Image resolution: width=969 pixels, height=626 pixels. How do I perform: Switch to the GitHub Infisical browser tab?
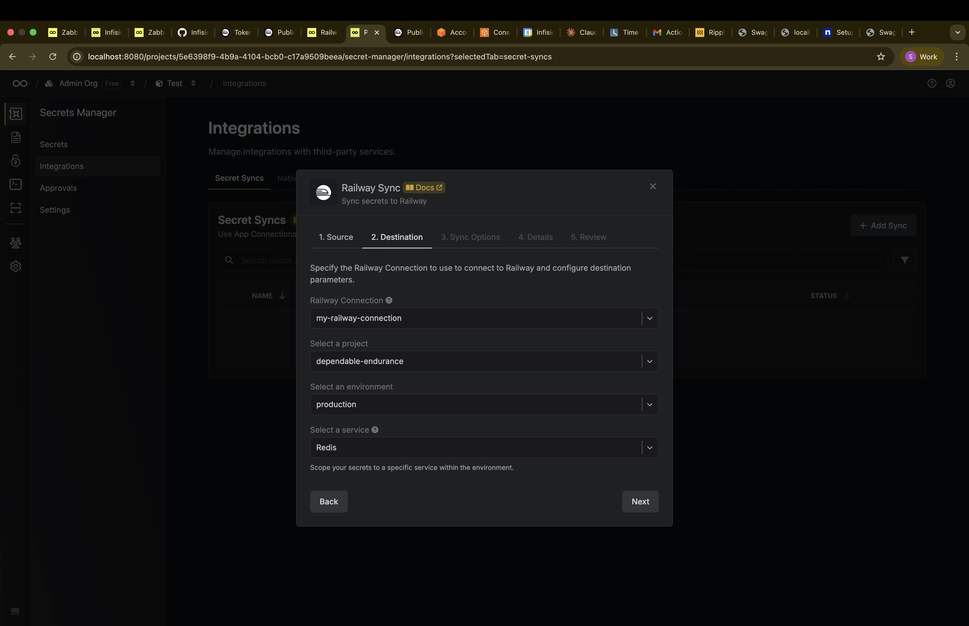coord(193,32)
